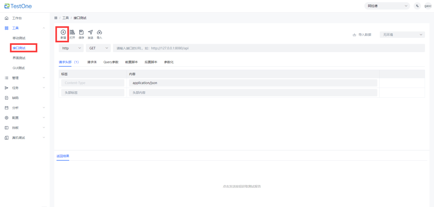Image resolution: width=434 pixels, height=207 pixels.
Task: Open the GET method dropdown
Action: (x=98, y=48)
